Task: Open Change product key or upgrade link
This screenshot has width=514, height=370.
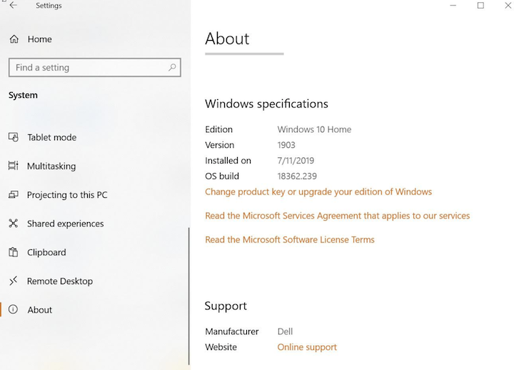Action: click(x=318, y=191)
